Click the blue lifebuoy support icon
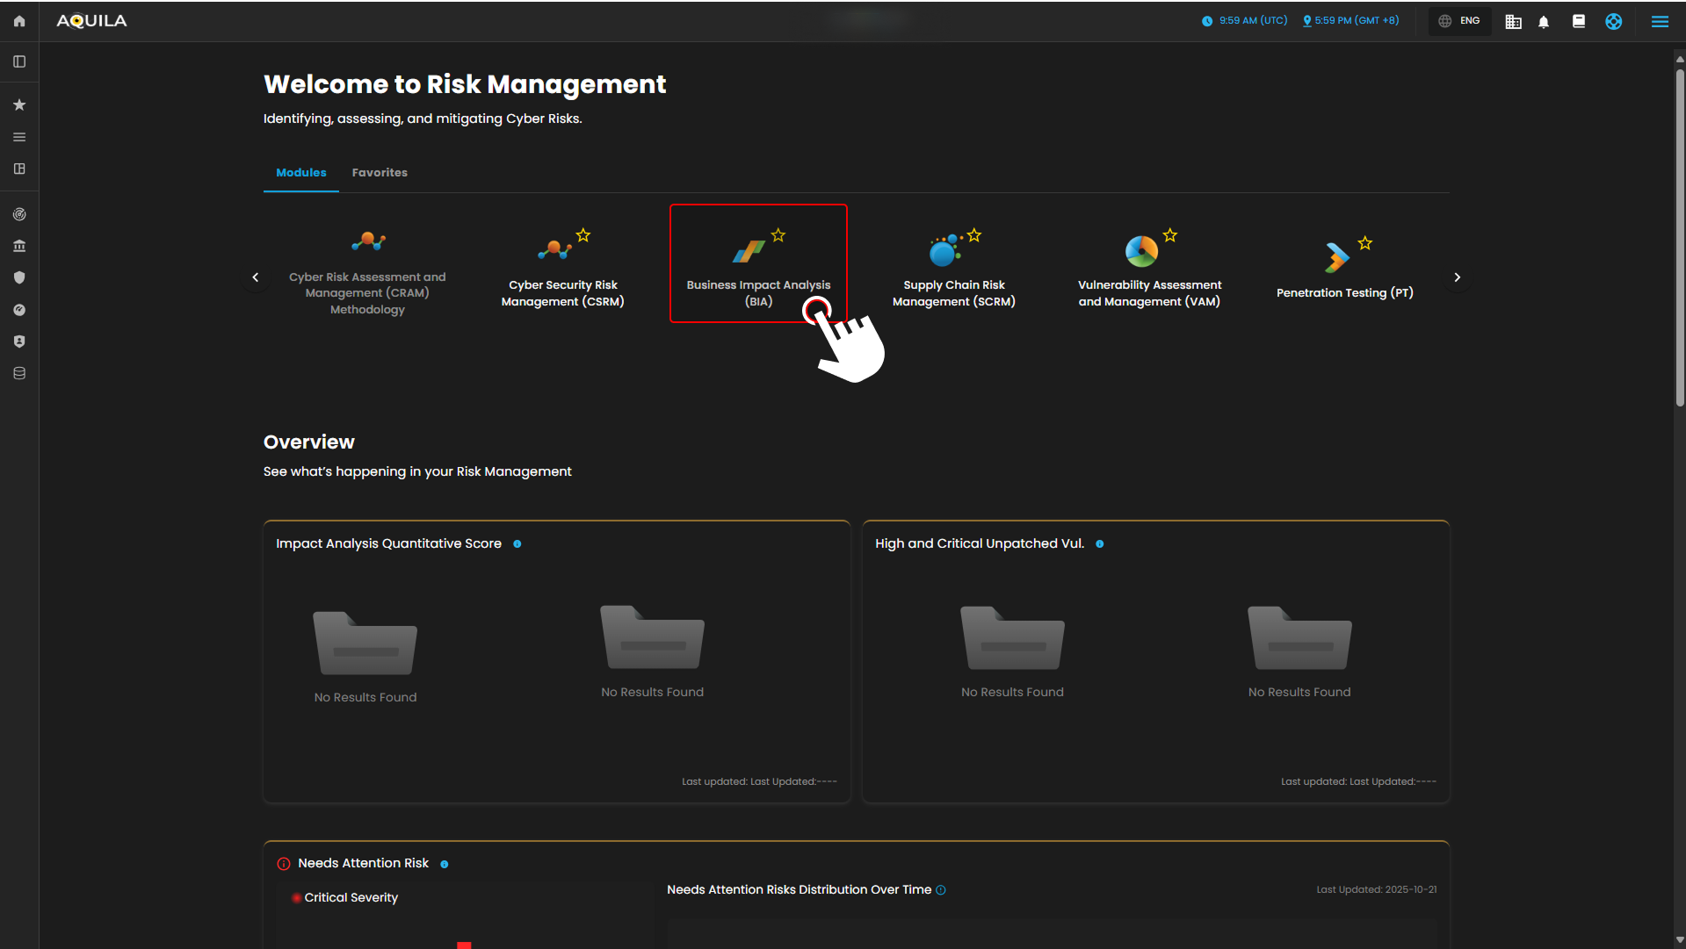This screenshot has width=1686, height=949. pos(1614,22)
